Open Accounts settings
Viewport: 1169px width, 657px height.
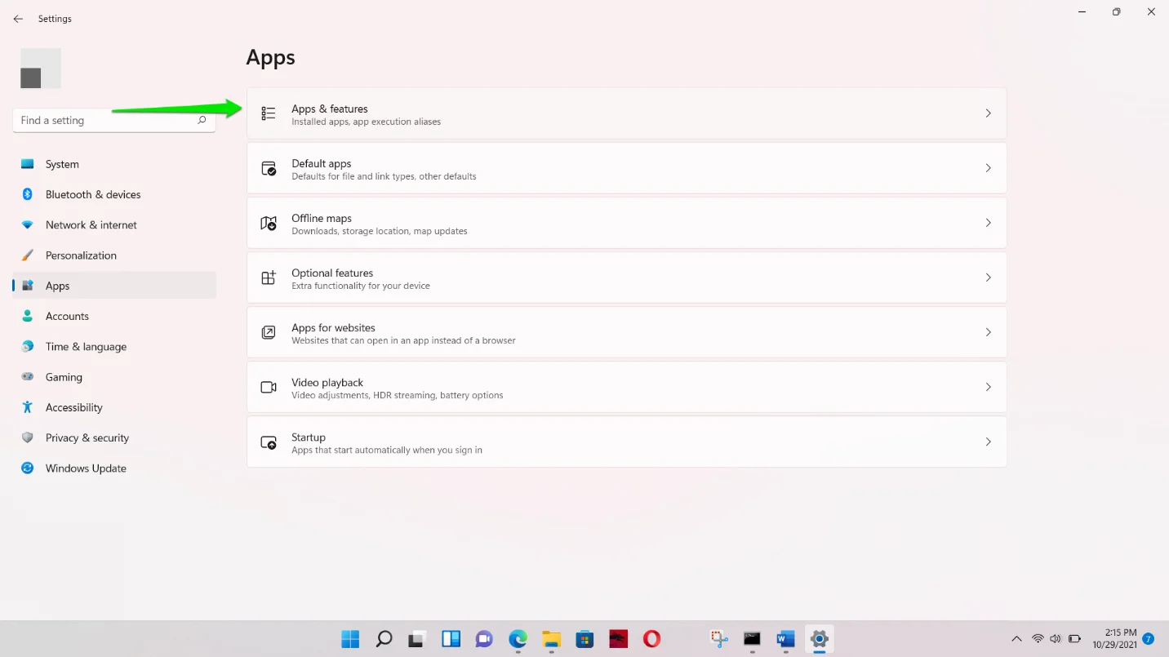[114, 316]
